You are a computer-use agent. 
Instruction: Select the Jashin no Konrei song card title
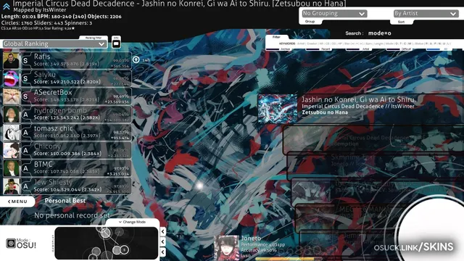tap(359, 99)
